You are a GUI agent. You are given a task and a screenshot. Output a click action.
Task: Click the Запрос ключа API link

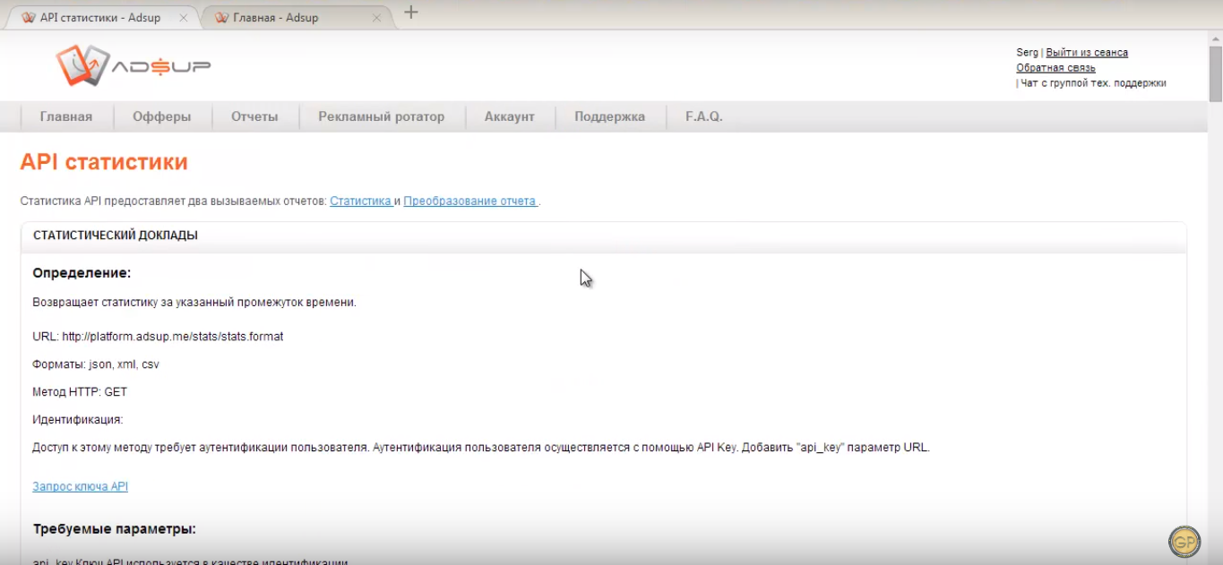pos(80,485)
